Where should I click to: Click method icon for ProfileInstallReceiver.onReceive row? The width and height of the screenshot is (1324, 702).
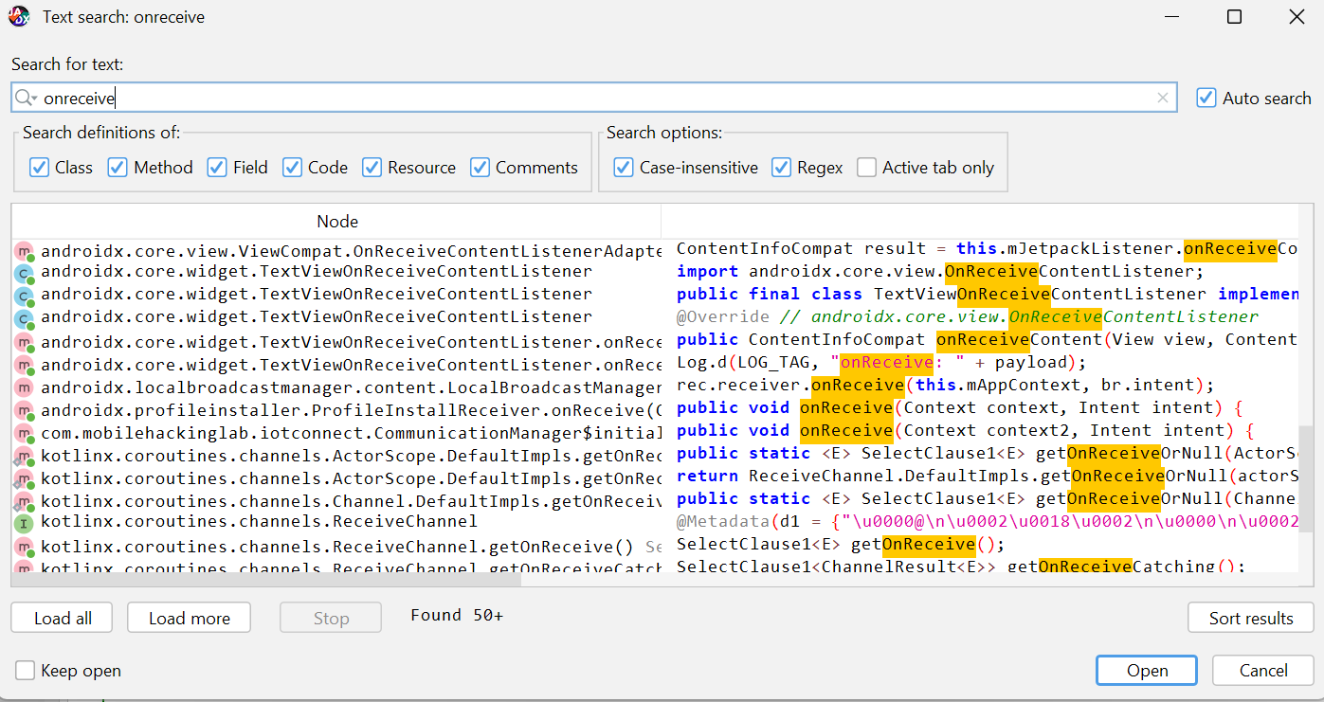(24, 411)
